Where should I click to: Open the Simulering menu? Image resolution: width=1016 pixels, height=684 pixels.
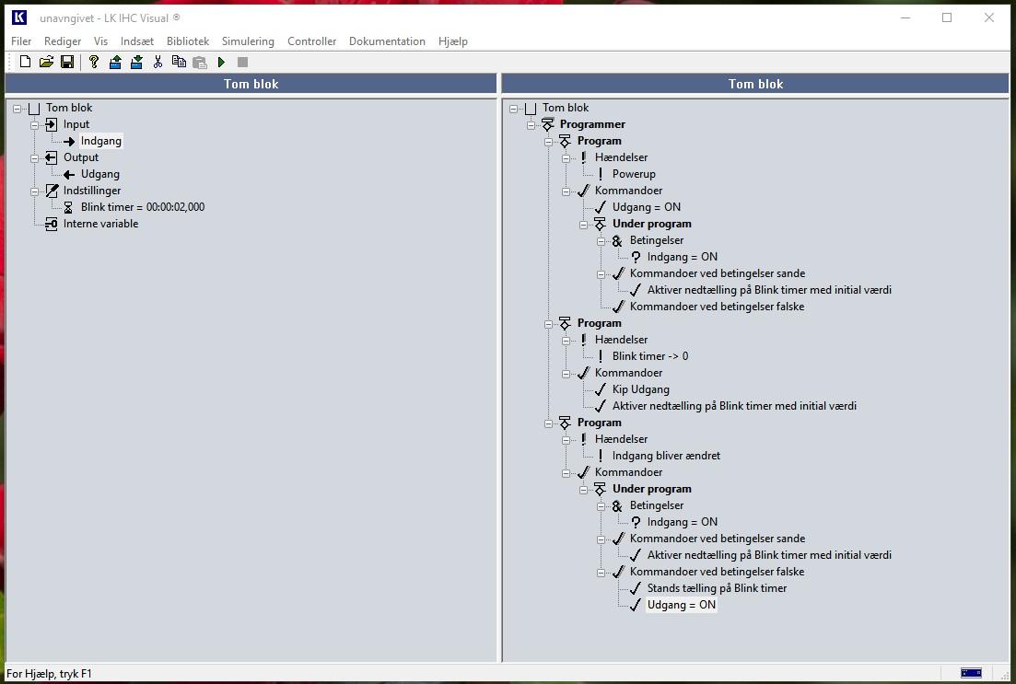coord(248,41)
